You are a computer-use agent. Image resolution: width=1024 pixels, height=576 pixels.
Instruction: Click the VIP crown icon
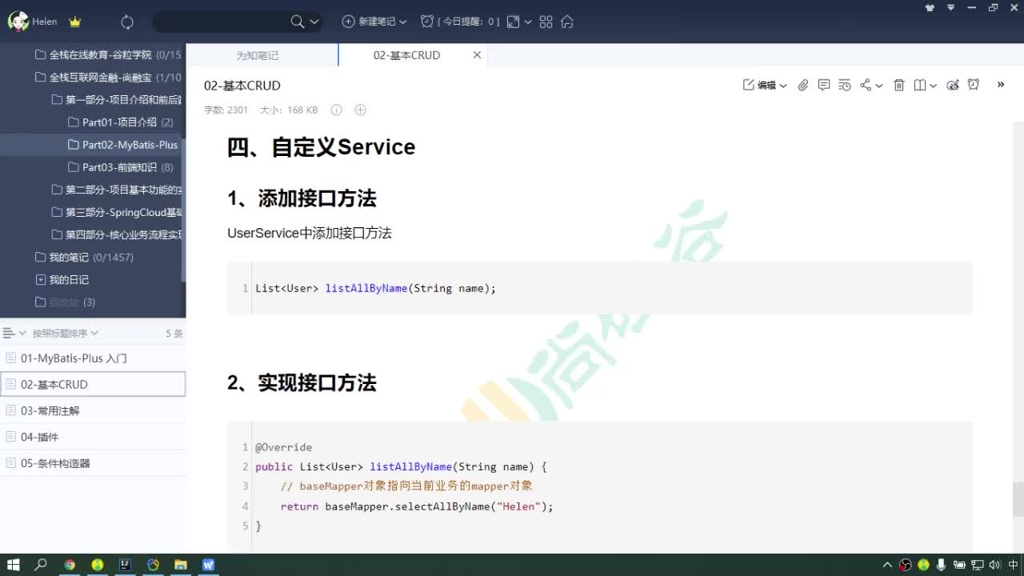(75, 22)
